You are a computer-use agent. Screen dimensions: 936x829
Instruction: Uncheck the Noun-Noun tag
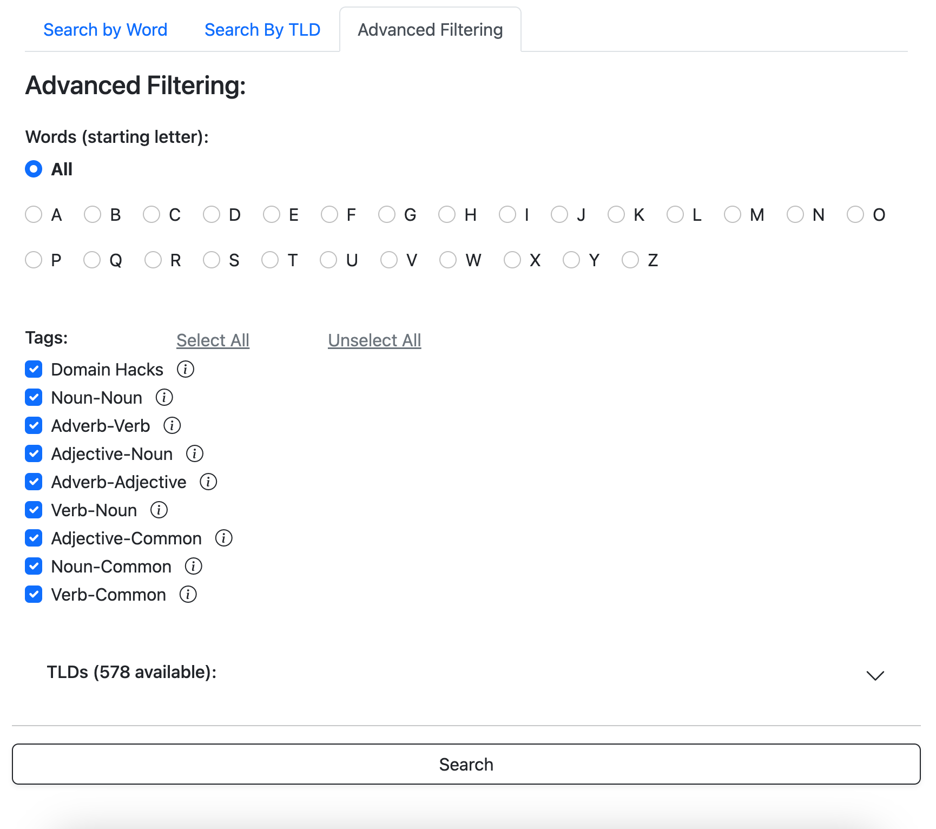34,398
